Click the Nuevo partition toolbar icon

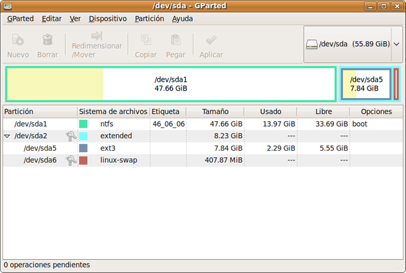coord(18,41)
